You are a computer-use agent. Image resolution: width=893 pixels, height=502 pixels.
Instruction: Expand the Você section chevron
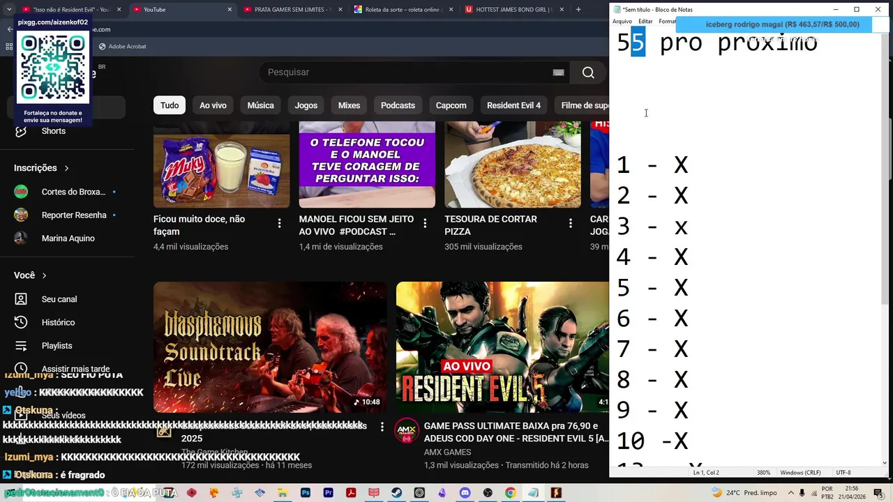[x=44, y=275]
